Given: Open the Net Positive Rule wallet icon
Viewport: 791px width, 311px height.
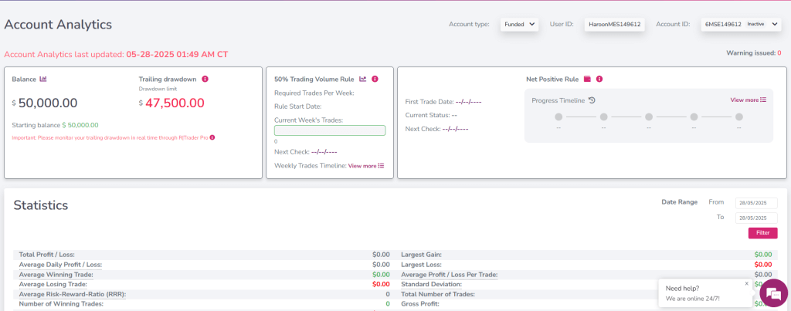Looking at the screenshot, I should pos(587,79).
